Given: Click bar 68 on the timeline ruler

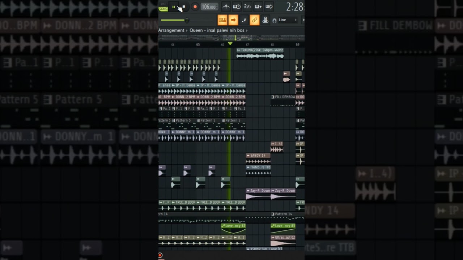Looking at the screenshot, I should [272, 44].
